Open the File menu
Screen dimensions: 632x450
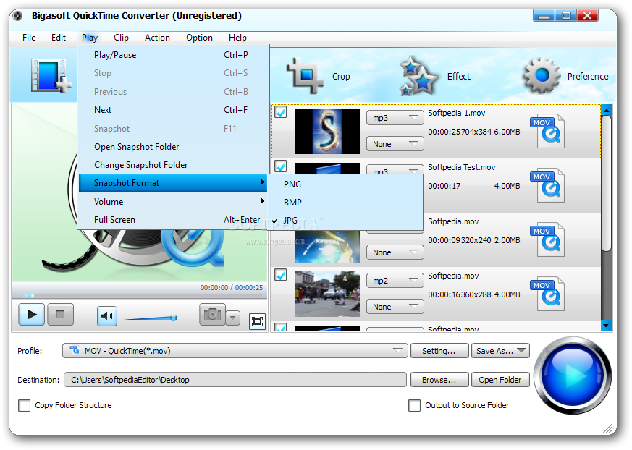click(x=29, y=38)
